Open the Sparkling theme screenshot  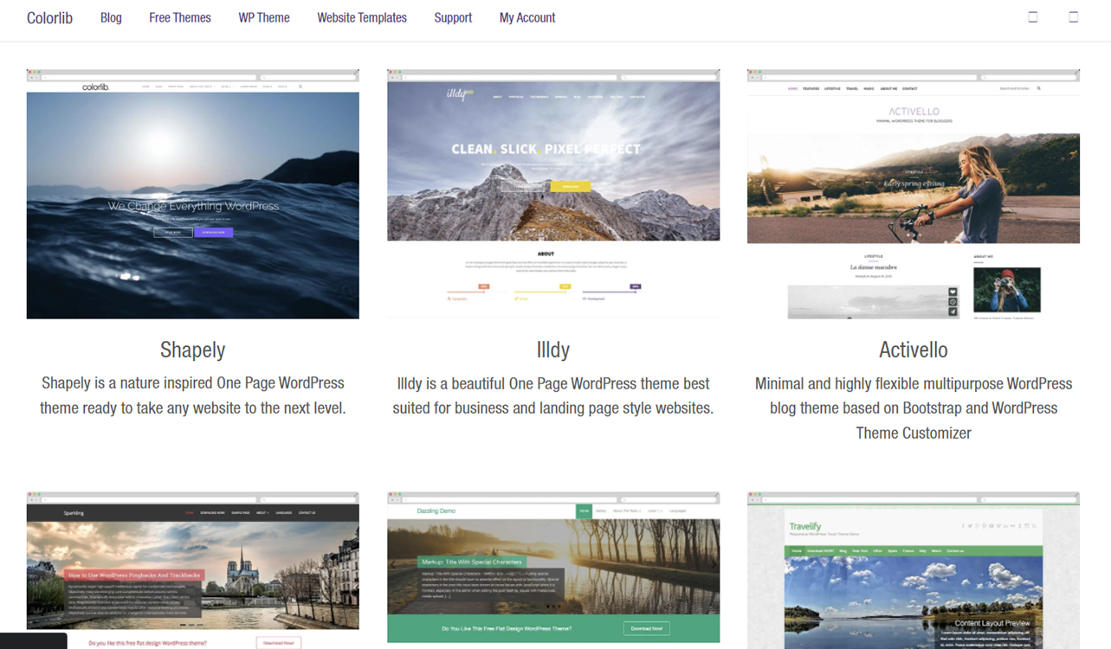point(193,570)
